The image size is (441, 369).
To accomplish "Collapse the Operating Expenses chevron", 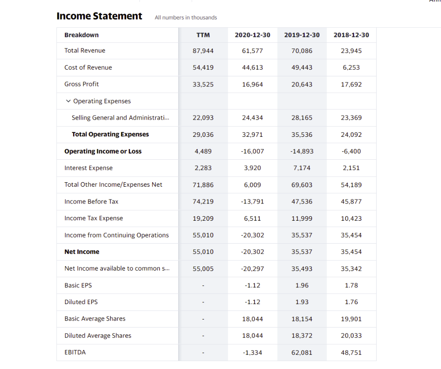I will coord(68,101).
